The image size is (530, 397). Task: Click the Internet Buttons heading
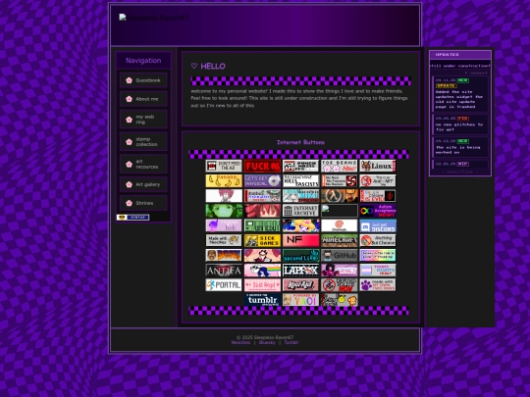click(300, 142)
